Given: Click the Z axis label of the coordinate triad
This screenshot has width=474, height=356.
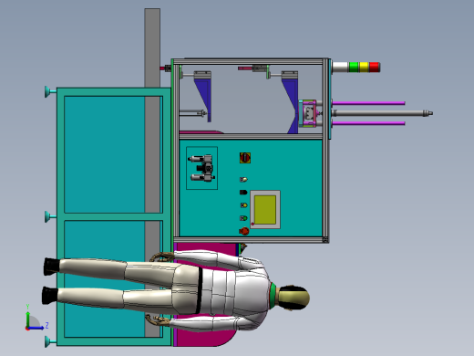Looking at the screenshot, I should click(46, 326).
